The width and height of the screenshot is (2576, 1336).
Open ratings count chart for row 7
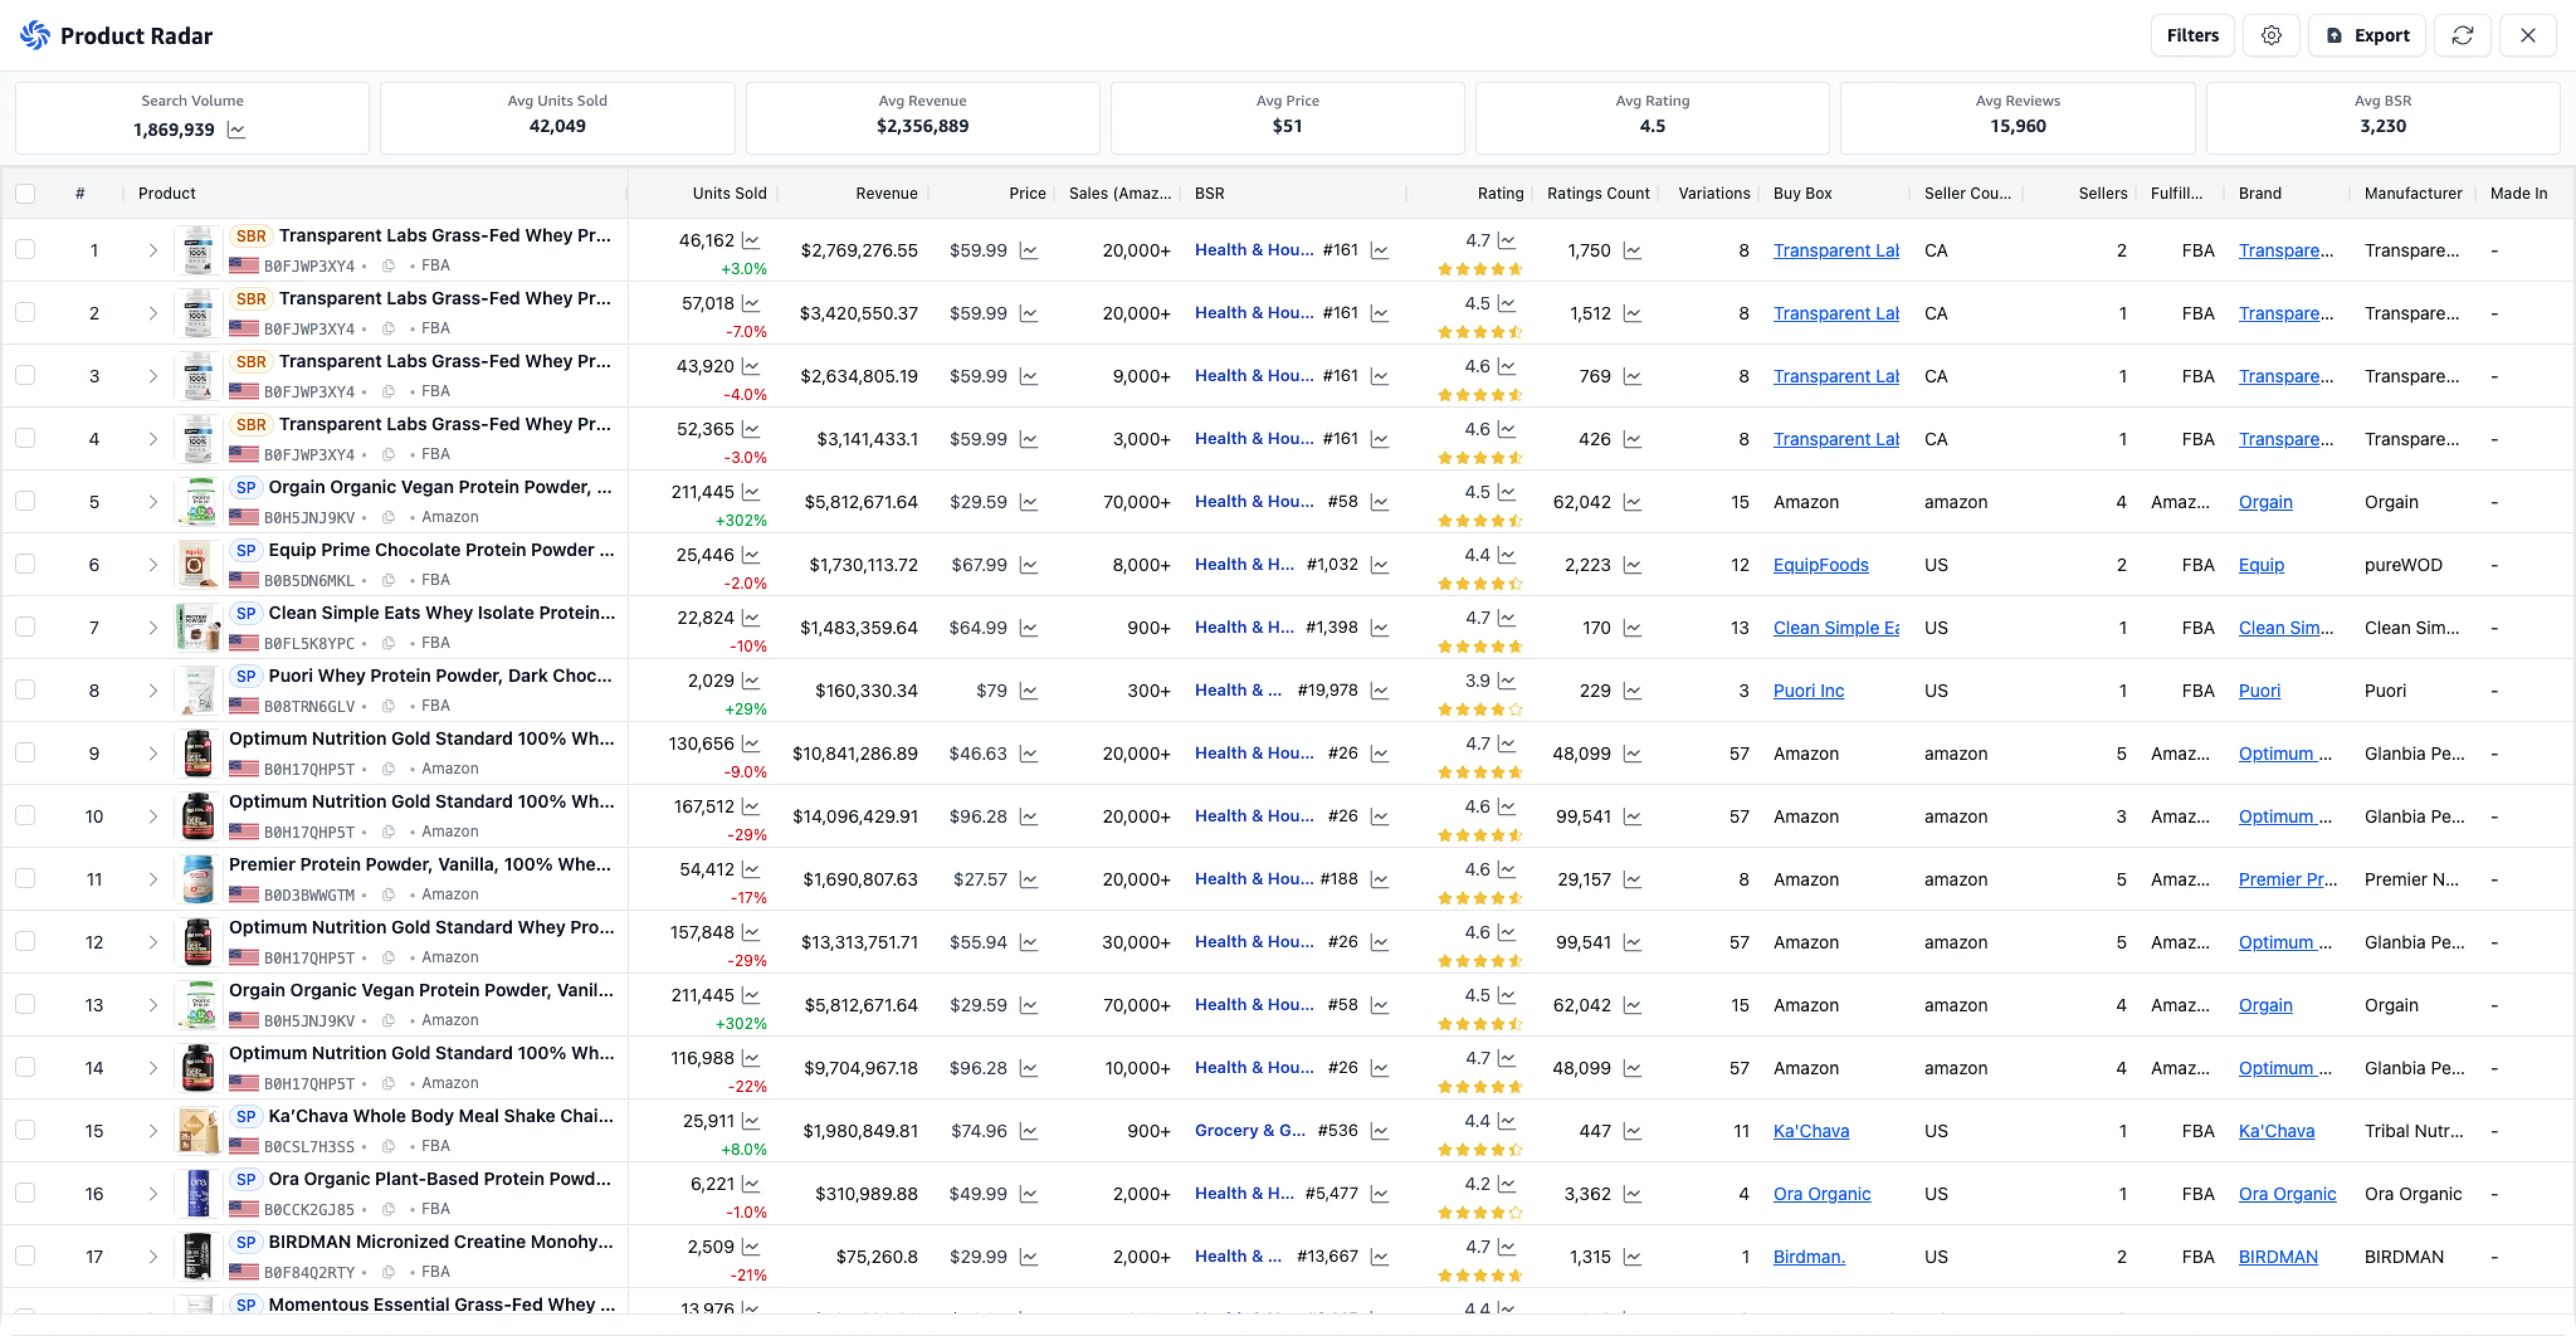pyautogui.click(x=1632, y=628)
